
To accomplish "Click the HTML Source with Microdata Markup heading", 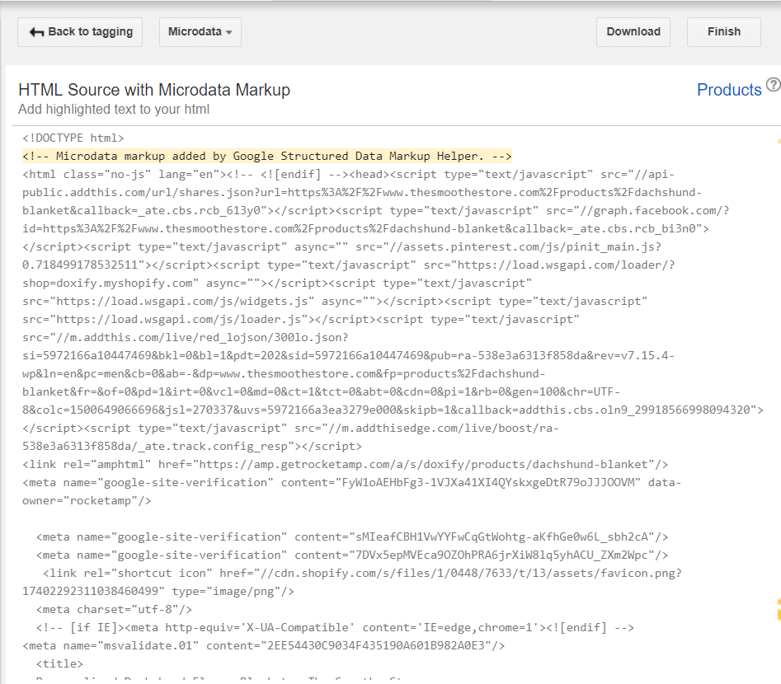I will tap(154, 90).
